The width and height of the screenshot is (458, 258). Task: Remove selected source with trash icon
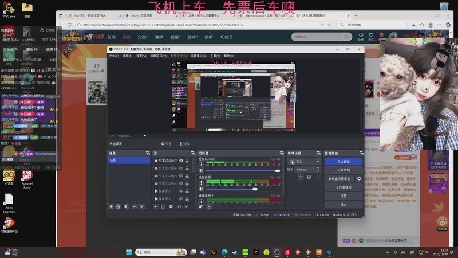(163, 206)
